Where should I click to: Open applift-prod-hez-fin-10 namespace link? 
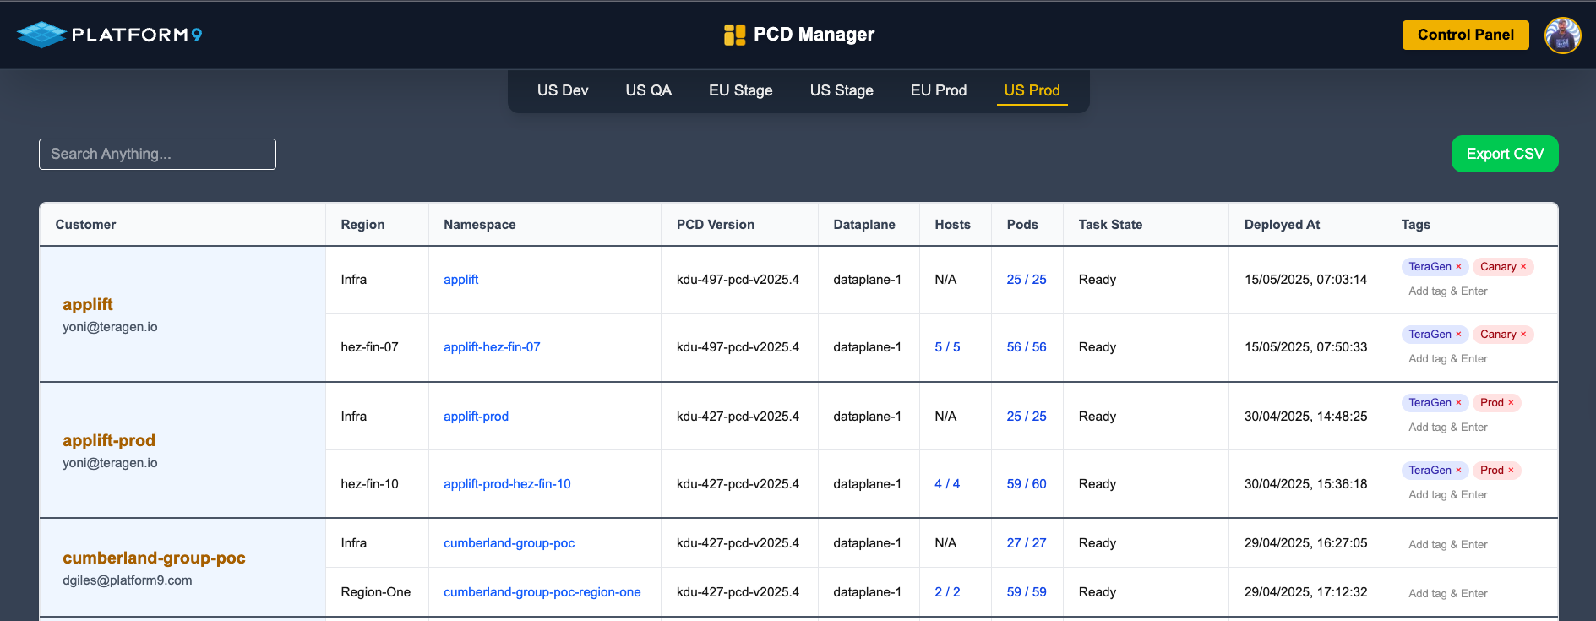tap(507, 484)
